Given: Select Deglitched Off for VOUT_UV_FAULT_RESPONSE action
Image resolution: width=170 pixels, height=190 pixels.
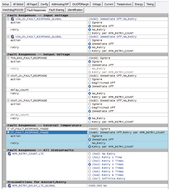Looking at the screenshot, I should (90, 83).
